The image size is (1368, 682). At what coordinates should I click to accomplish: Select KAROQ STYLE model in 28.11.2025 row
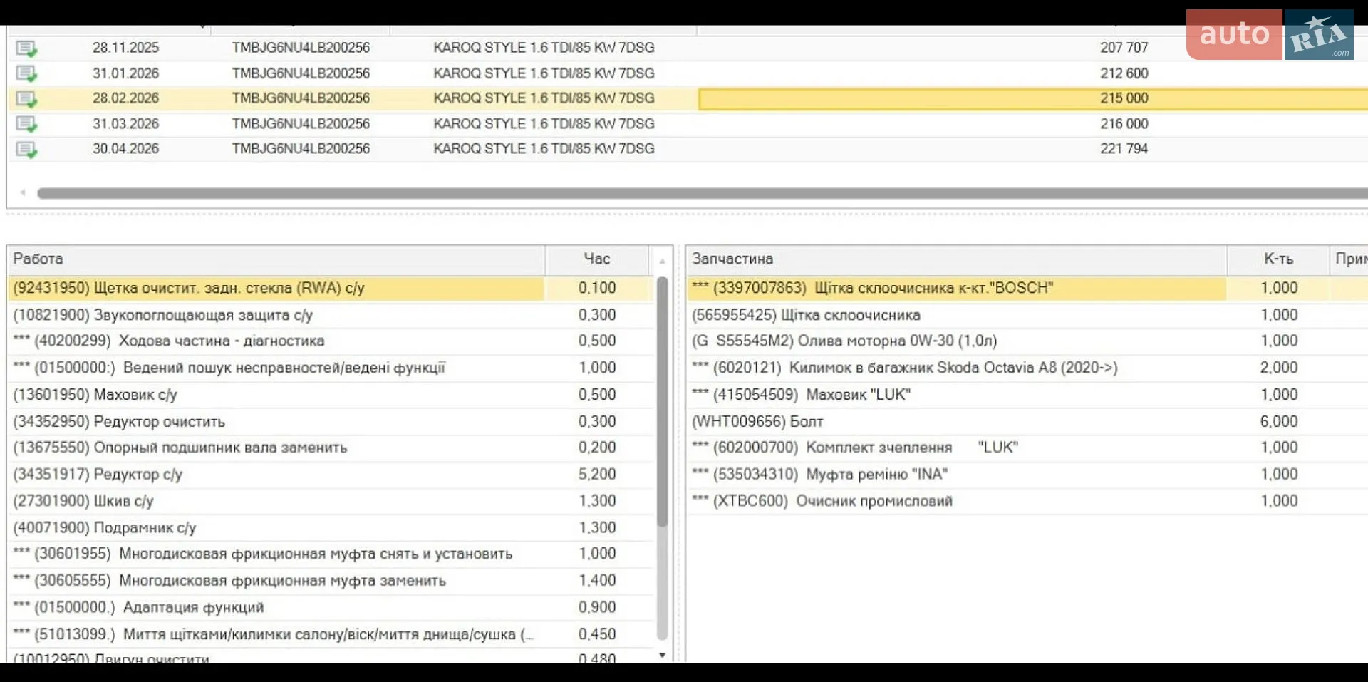544,48
